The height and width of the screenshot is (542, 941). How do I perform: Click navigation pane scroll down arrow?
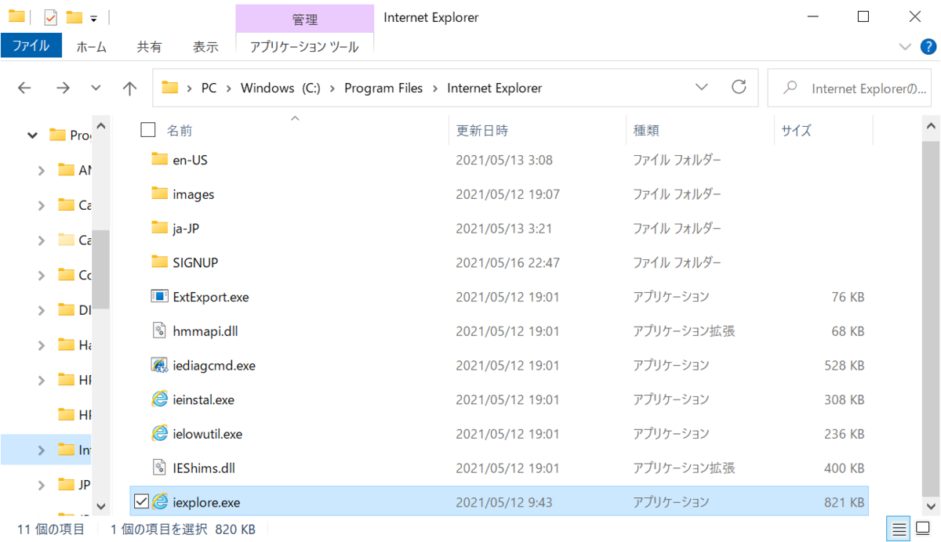pos(100,507)
